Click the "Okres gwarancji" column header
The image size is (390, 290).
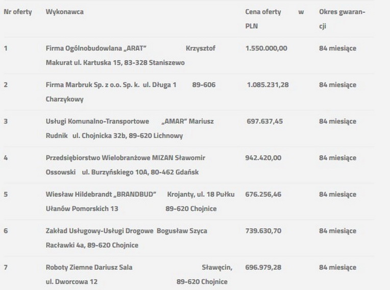[342, 12]
